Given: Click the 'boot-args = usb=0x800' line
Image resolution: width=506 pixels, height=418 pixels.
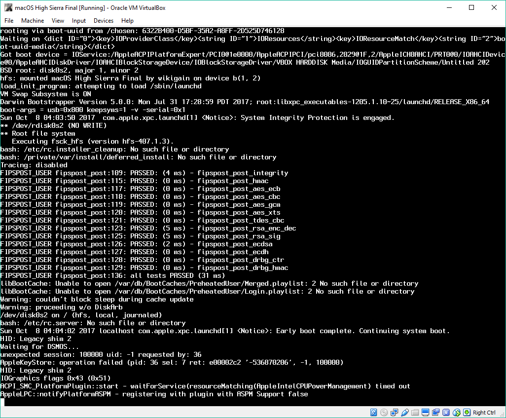Looking at the screenshot, I should tap(93, 110).
